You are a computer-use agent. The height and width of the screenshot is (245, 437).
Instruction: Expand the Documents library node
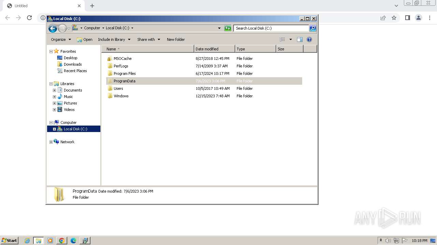pyautogui.click(x=54, y=91)
